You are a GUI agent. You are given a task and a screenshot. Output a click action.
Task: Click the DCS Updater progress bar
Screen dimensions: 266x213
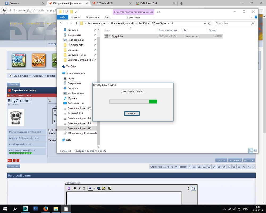133,101
